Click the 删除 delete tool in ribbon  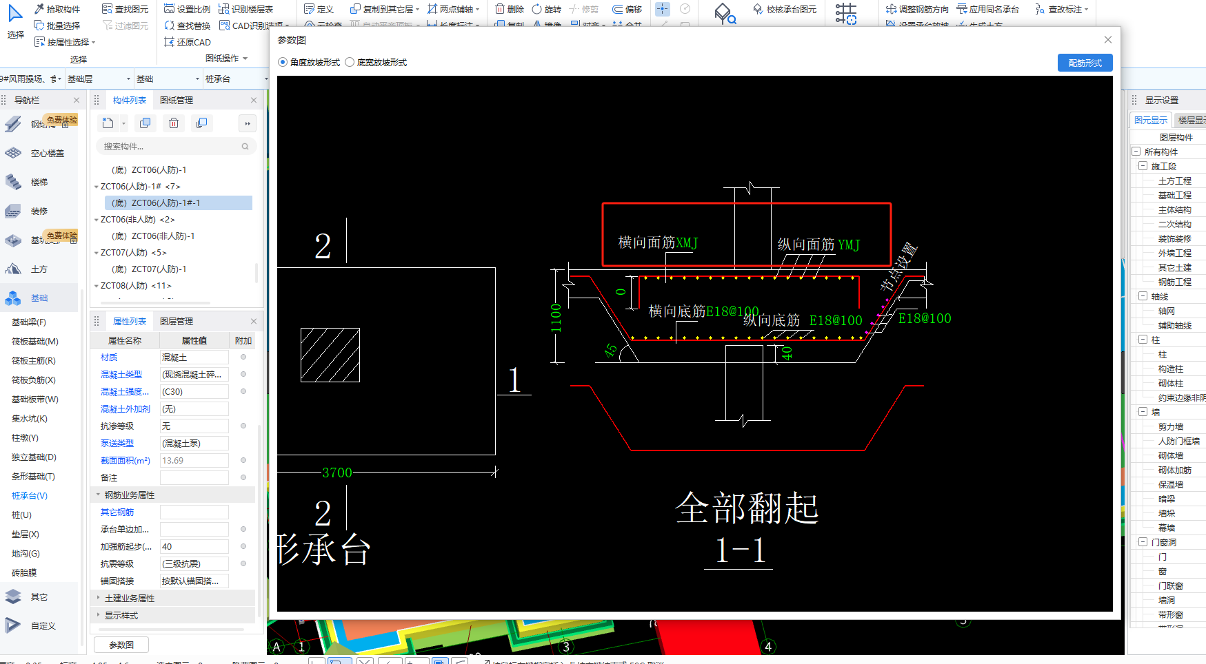(x=510, y=9)
